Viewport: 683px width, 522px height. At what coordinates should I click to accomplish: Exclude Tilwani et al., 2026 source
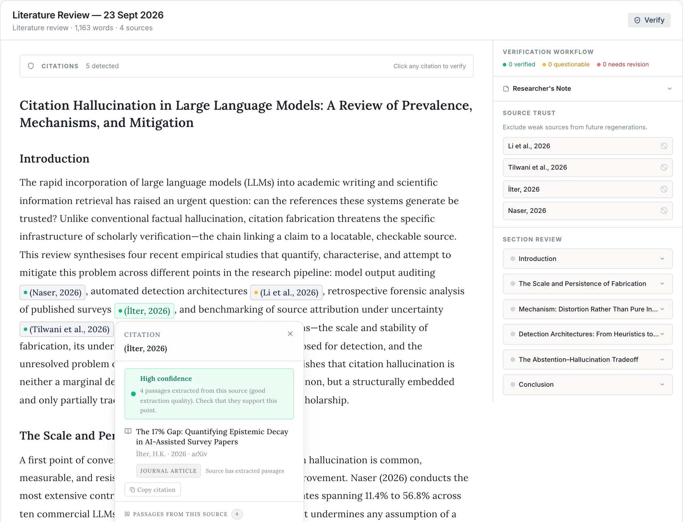click(664, 168)
